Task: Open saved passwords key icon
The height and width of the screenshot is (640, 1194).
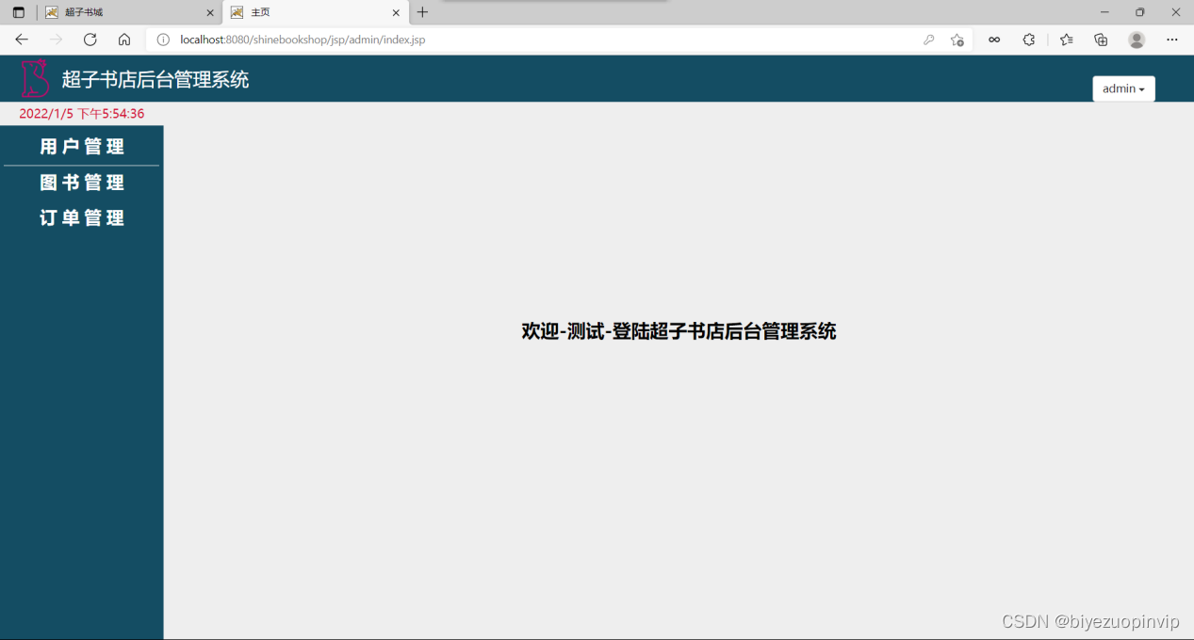Action: click(x=929, y=40)
